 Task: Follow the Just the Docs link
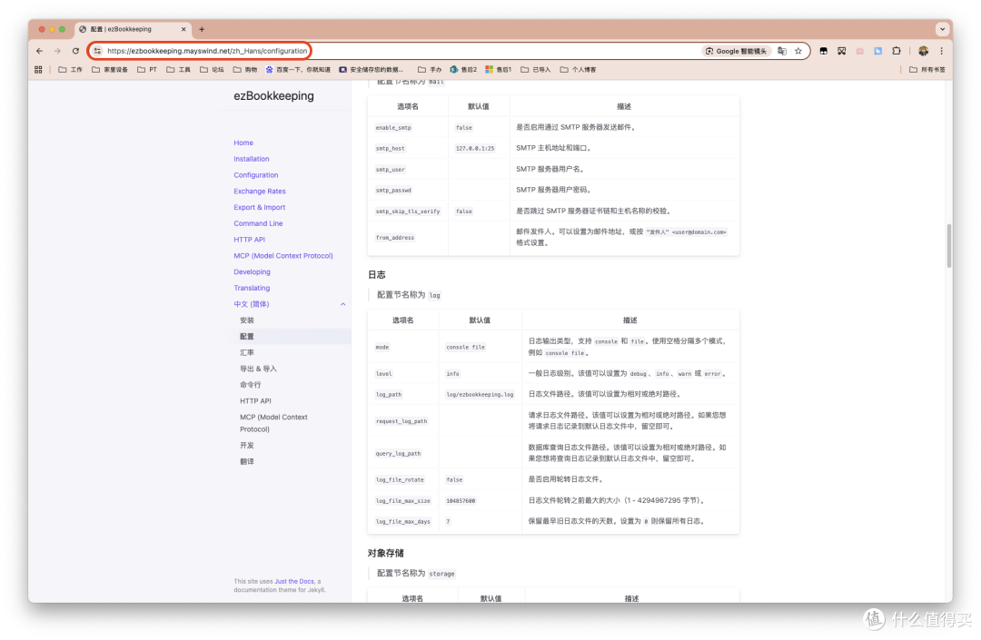(x=294, y=582)
